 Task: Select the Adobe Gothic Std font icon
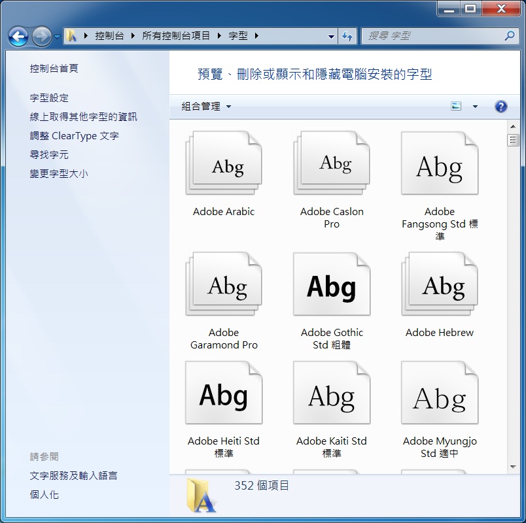pyautogui.click(x=332, y=284)
